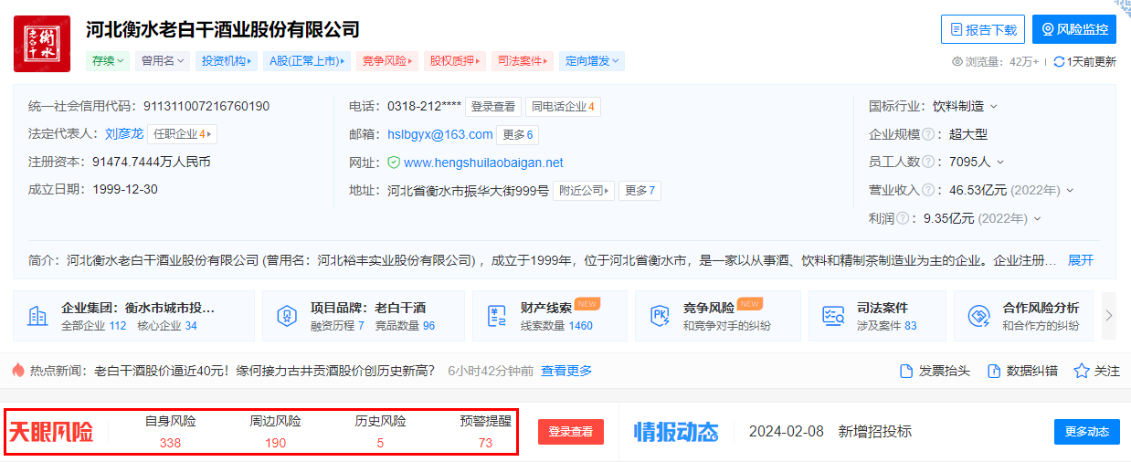Open 全部企业 112 link
The width and height of the screenshot is (1131, 462).
point(94,326)
